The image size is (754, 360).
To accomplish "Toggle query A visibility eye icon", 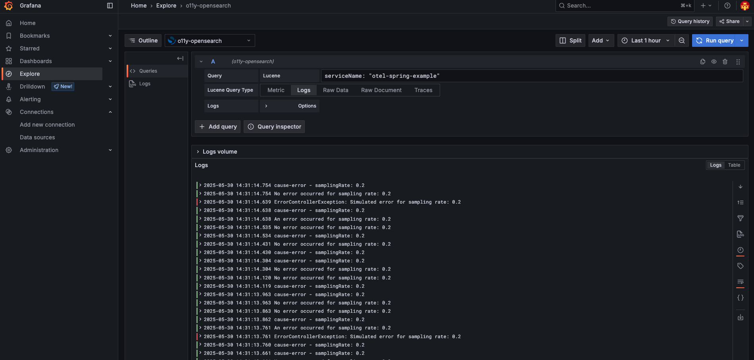I will pyautogui.click(x=714, y=62).
